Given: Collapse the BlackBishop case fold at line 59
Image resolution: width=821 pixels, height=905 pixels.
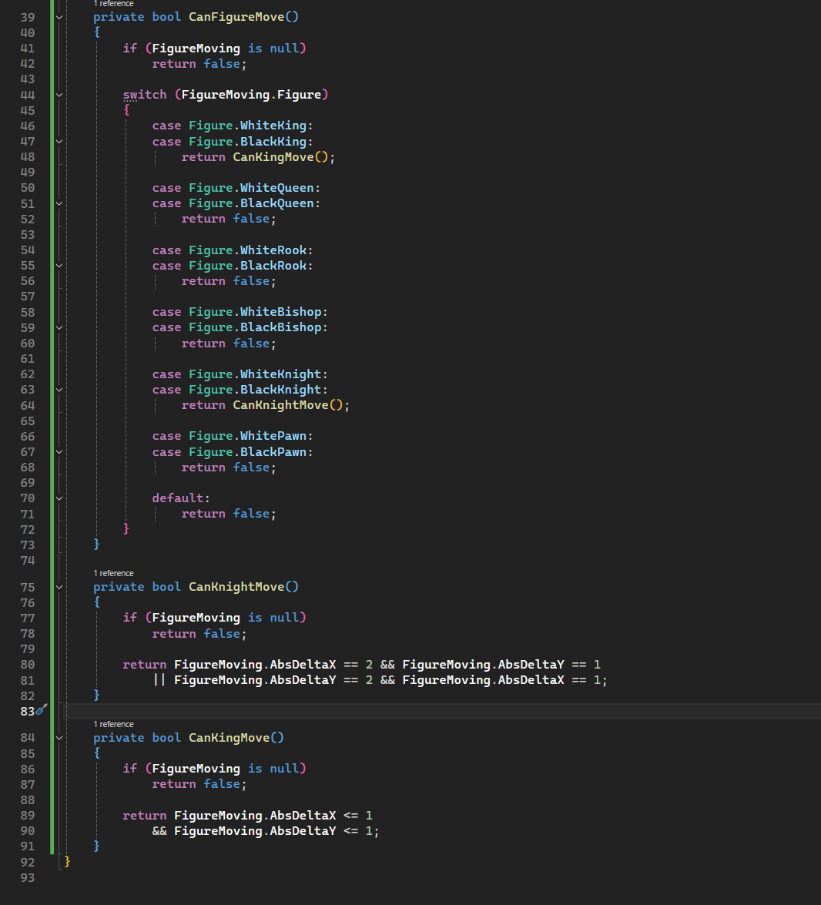Looking at the screenshot, I should tap(59, 327).
